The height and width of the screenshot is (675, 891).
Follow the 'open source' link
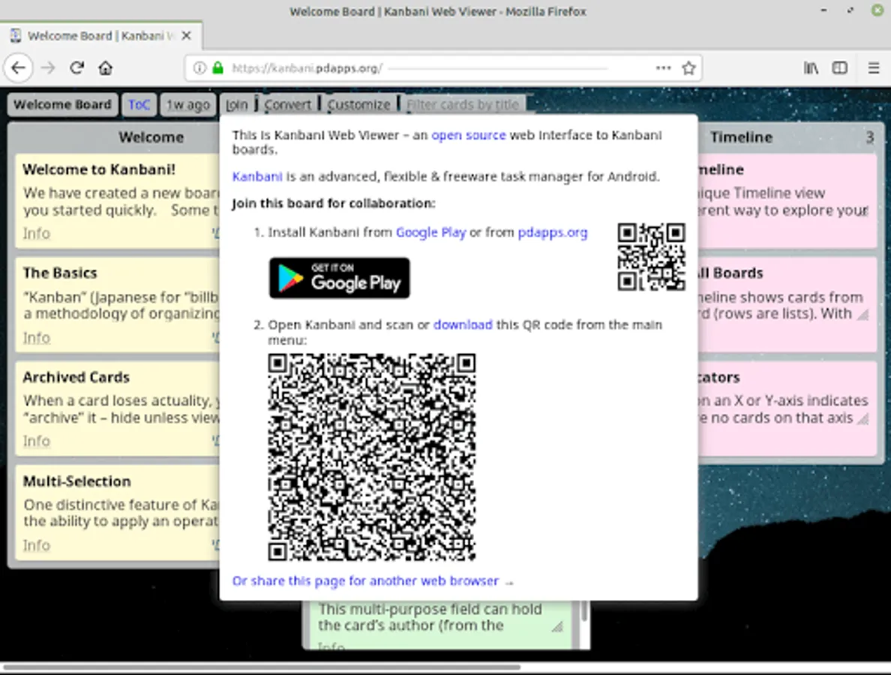pos(469,135)
